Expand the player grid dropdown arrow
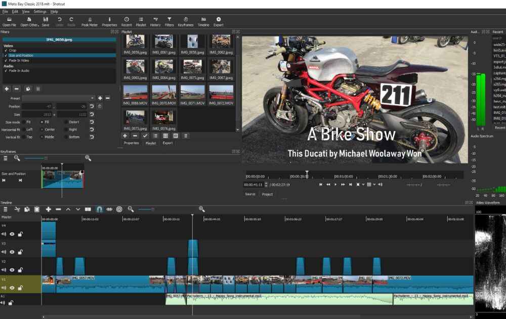Screen dimensions: 506x319 [374, 185]
